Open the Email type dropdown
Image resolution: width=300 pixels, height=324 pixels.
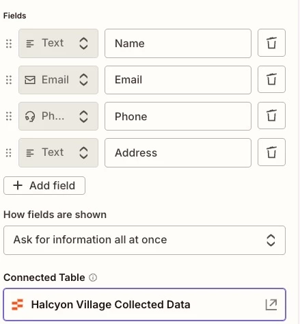[58, 80]
